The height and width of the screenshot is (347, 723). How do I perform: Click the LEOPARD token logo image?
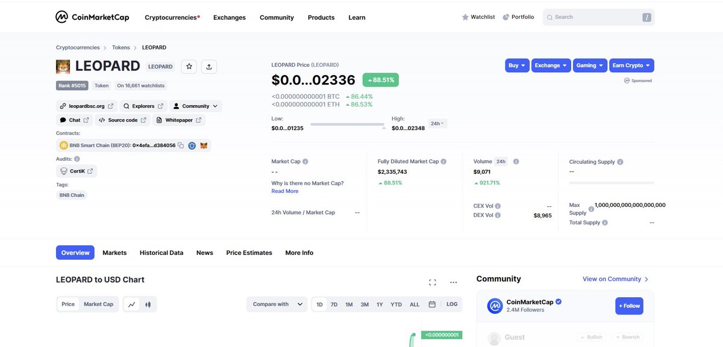click(63, 67)
